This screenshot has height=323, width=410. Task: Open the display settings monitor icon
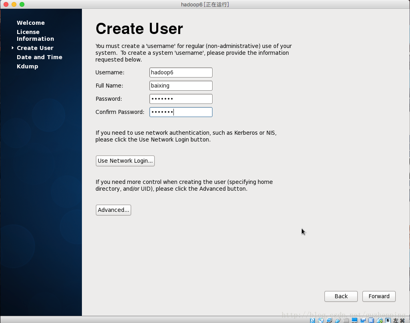tap(354, 320)
